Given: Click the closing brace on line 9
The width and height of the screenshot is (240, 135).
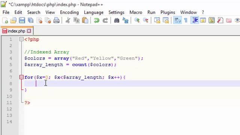Looking at the screenshot, I should (25, 90).
